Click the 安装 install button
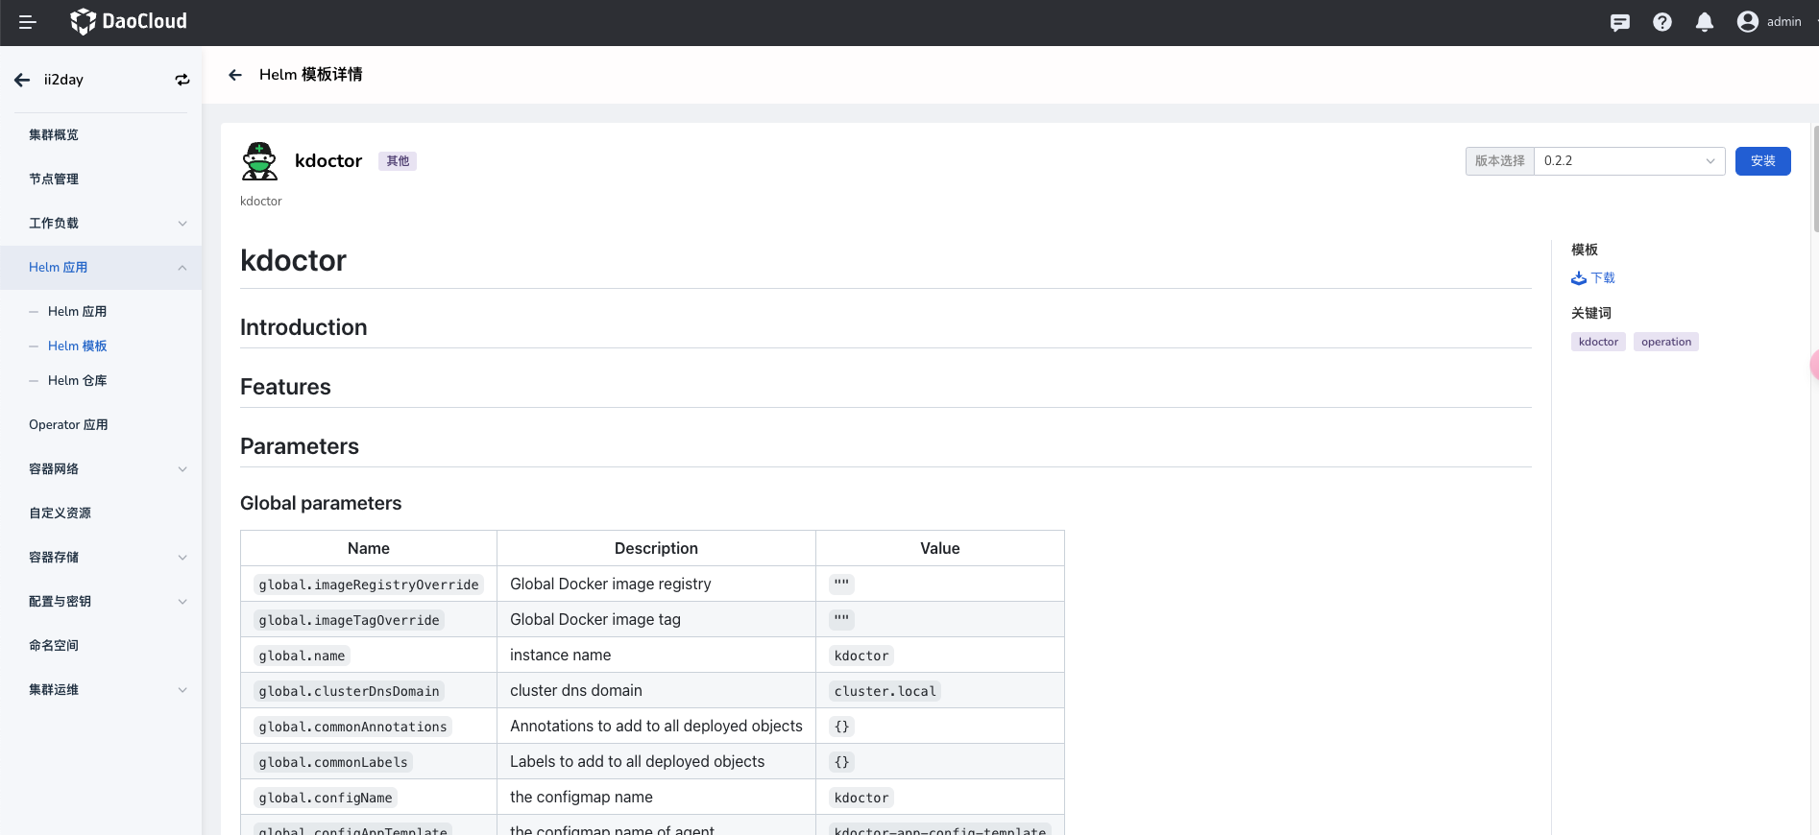The image size is (1819, 835). [1762, 161]
